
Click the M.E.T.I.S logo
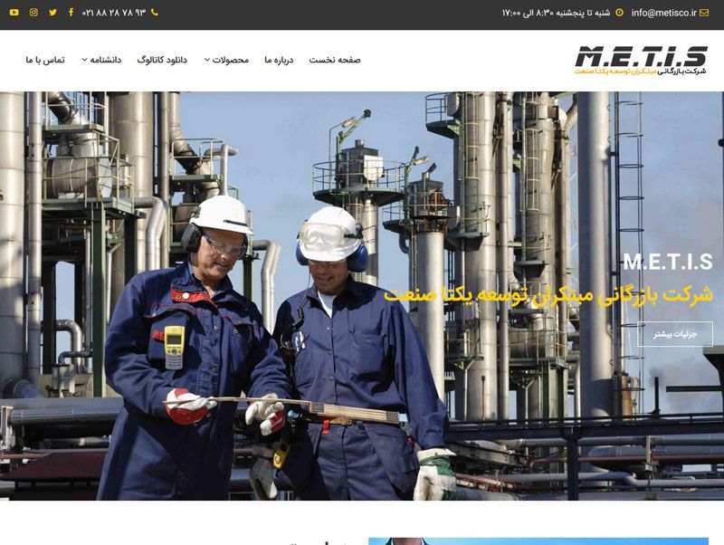[x=641, y=60]
